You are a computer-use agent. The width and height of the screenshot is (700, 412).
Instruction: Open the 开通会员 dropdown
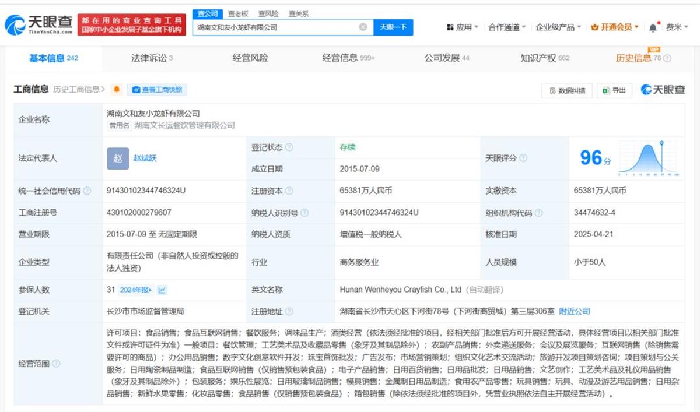click(x=615, y=27)
